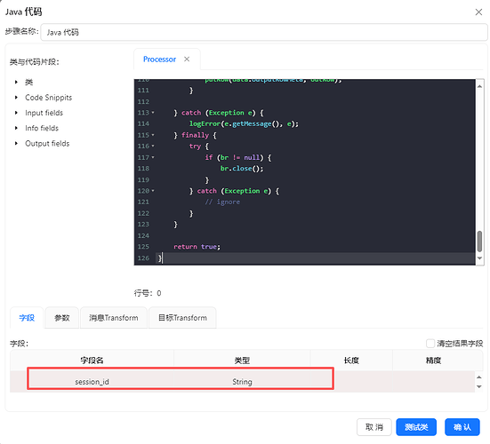
Task: Click the 类型 column header
Action: pyautogui.click(x=242, y=361)
